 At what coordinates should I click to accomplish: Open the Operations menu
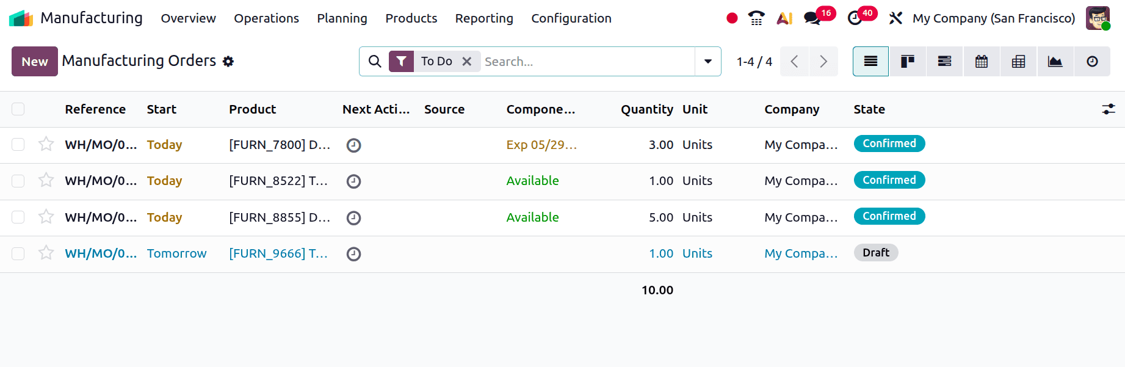tap(266, 18)
